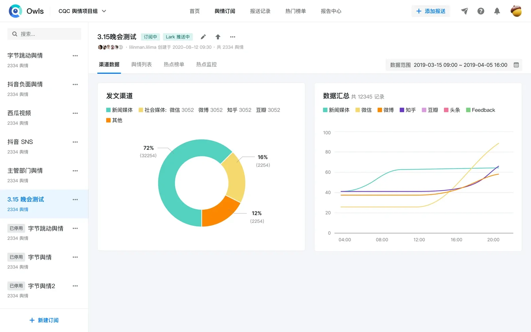Click the 新建订阅 button
Screen dimensions: 531x332
[x=44, y=320]
